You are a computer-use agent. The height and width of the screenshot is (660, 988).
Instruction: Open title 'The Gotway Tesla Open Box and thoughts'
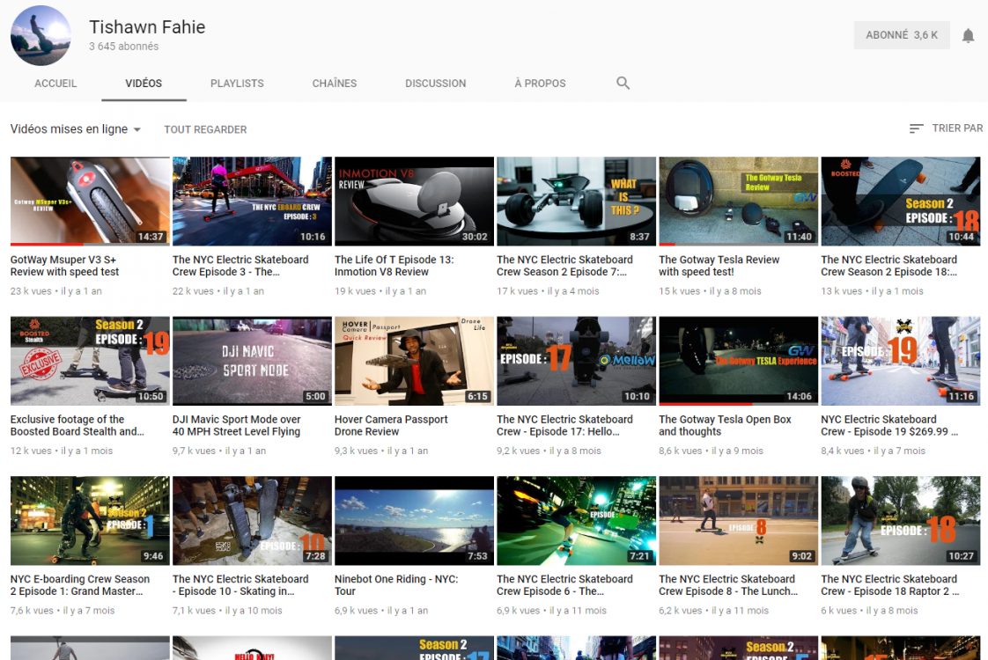[x=725, y=426]
